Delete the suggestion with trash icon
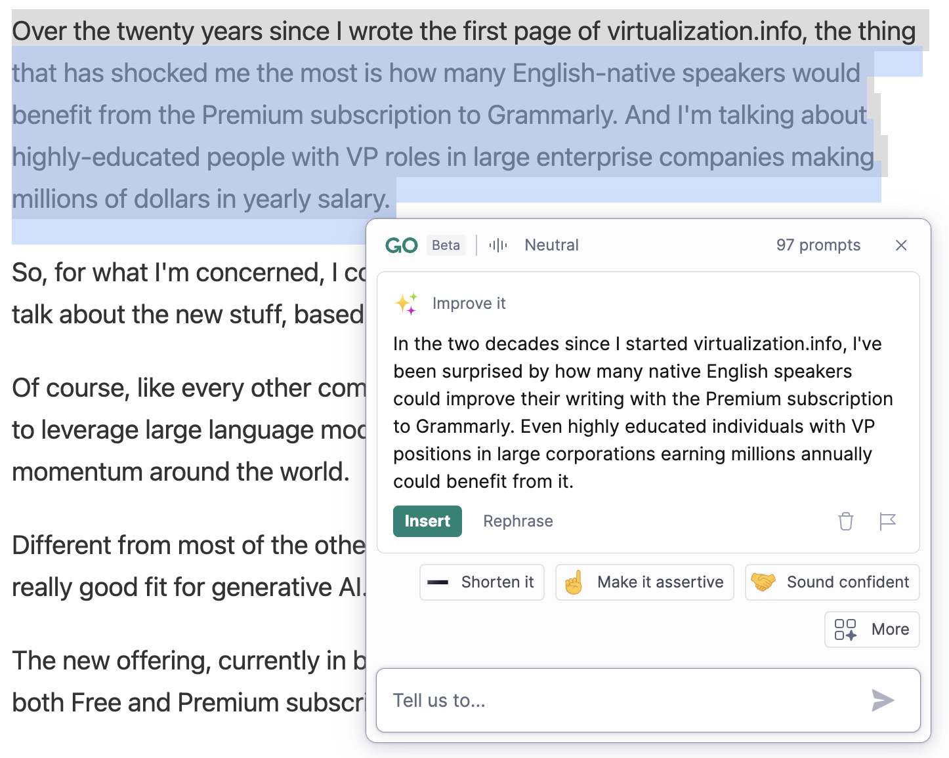The image size is (949, 758). pyautogui.click(x=846, y=521)
